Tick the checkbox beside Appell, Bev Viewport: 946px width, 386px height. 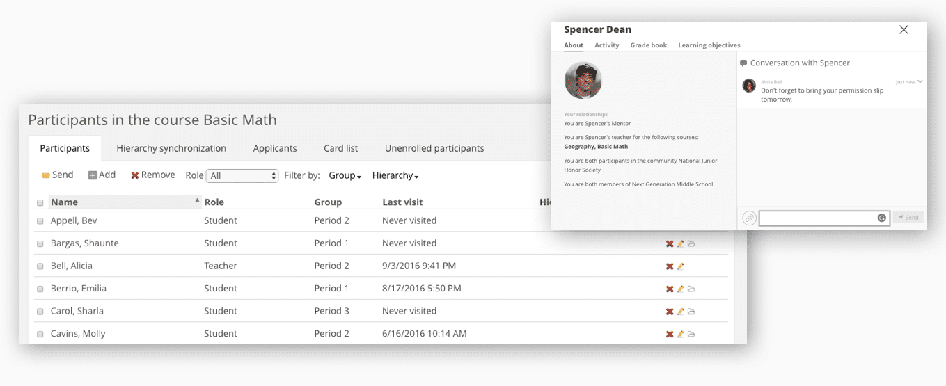tap(40, 221)
